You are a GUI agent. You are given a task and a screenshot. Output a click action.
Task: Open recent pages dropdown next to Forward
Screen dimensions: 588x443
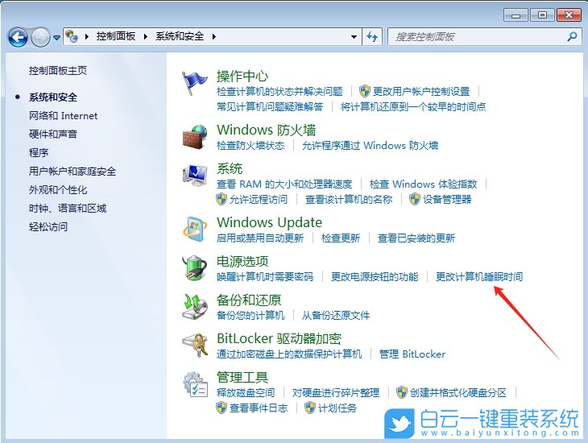click(56, 38)
